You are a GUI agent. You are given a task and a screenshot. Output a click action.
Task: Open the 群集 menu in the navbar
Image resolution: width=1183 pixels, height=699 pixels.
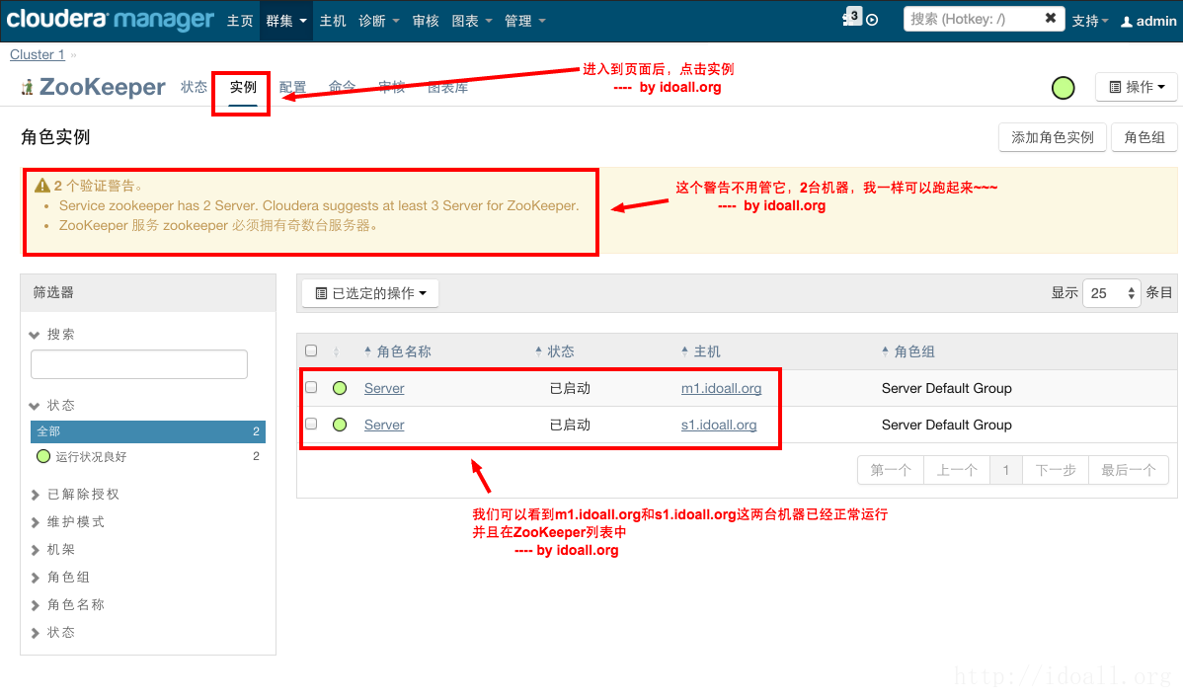(286, 21)
